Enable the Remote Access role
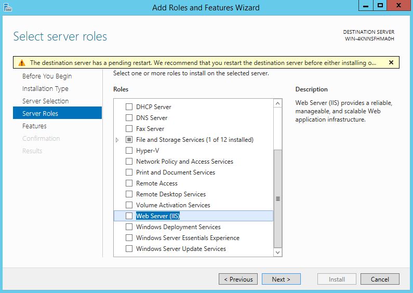The width and height of the screenshot is (413, 293). pyautogui.click(x=129, y=183)
